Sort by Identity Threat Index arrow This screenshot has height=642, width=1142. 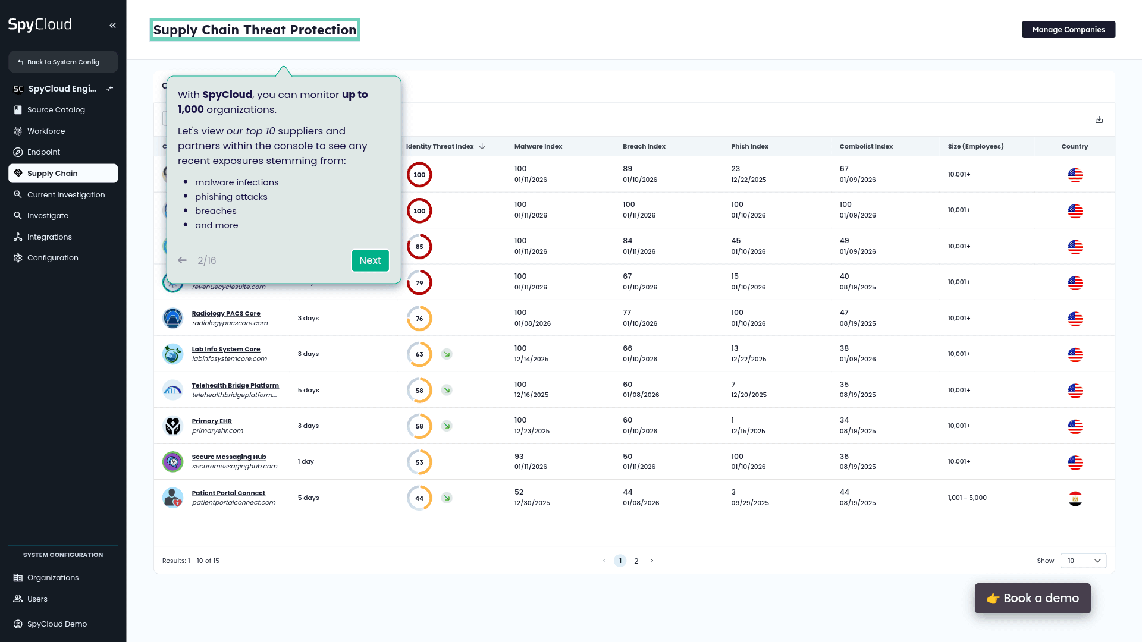(x=482, y=146)
